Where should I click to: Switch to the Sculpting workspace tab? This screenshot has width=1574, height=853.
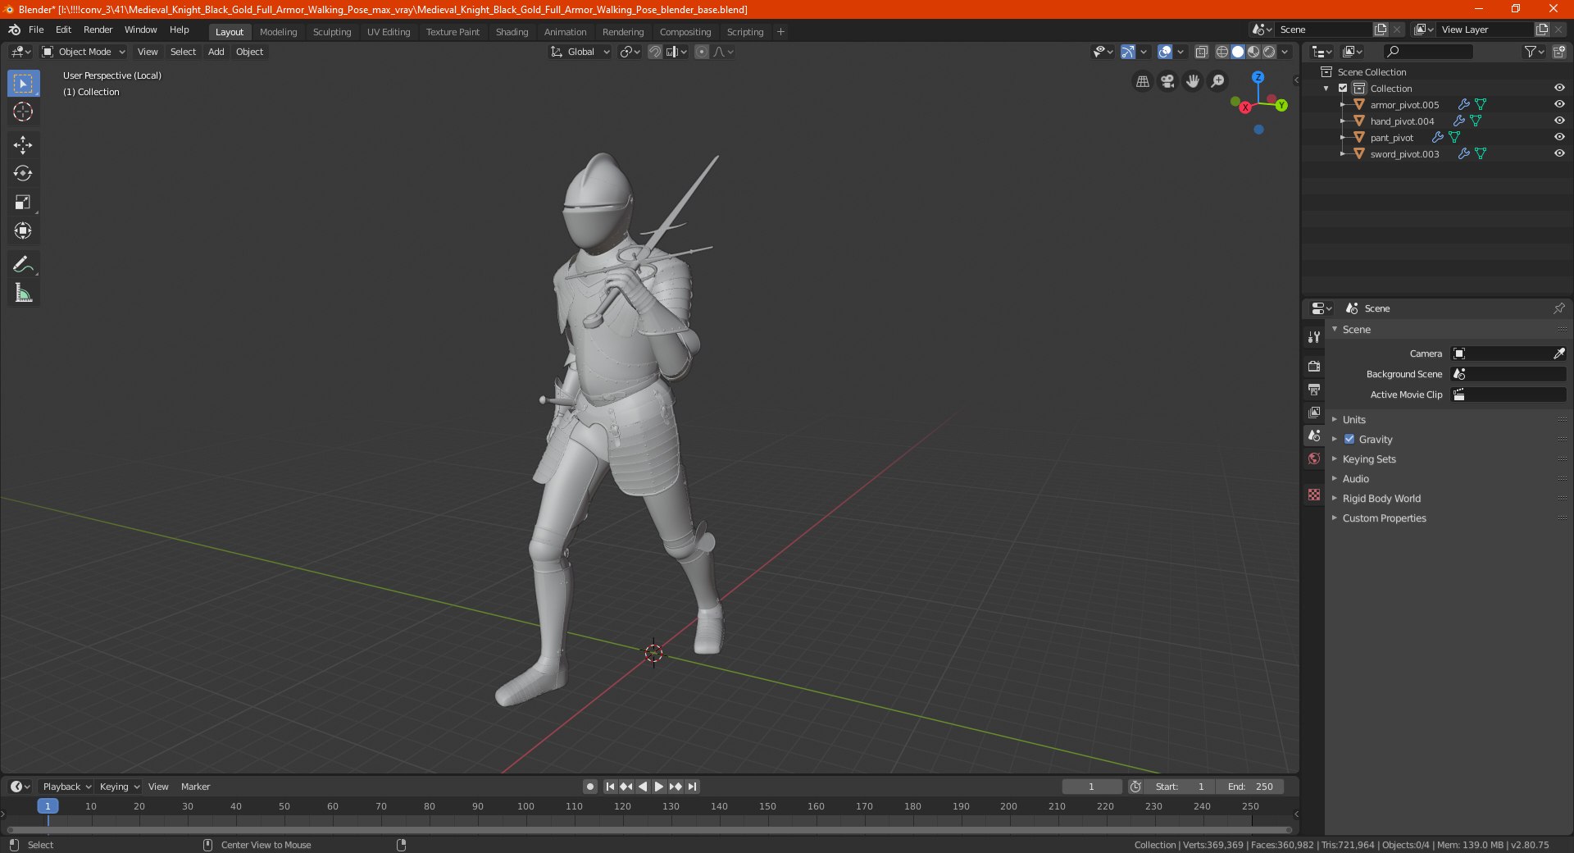(x=332, y=32)
